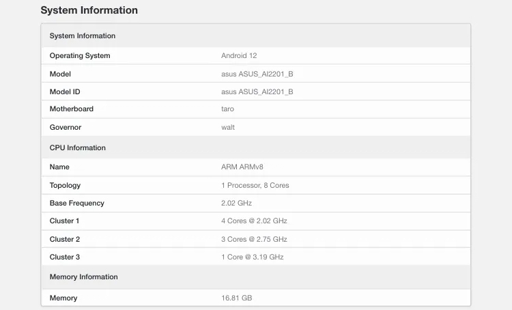Click the Cluster 1 row label

64,221
